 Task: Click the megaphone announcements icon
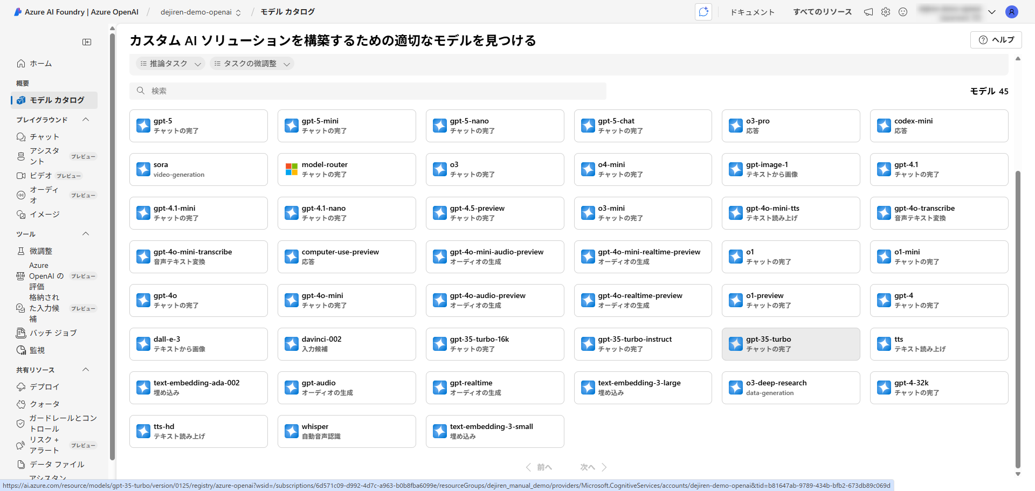(x=868, y=12)
